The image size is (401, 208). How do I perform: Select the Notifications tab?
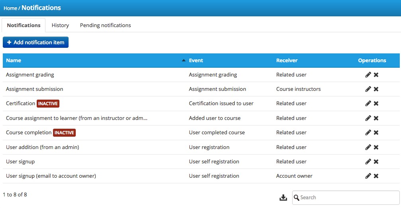[x=24, y=25]
